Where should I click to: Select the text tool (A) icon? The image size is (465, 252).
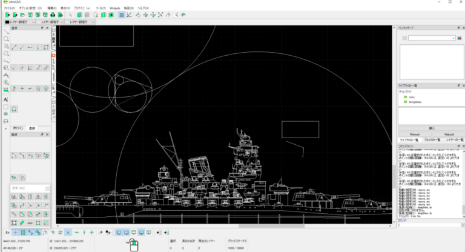[x=6, y=99]
